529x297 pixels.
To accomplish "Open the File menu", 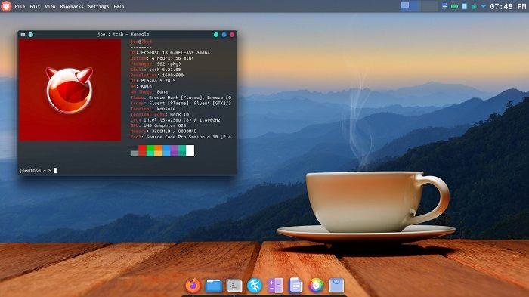I will point(20,6).
